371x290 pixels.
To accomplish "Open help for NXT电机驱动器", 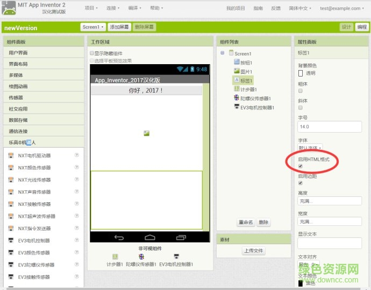I will pos(77,155).
